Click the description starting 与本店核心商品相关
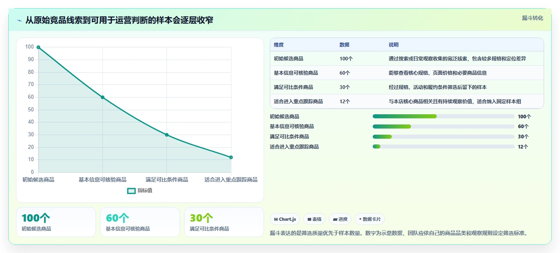 click(x=455, y=102)
